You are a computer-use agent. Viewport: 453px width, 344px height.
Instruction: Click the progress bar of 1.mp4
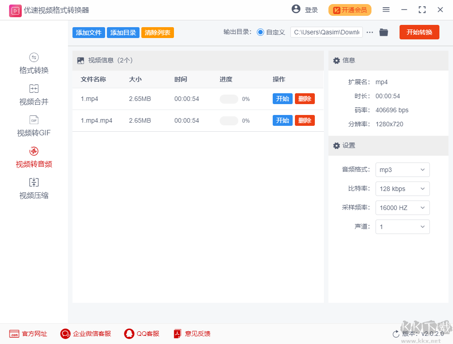tap(229, 99)
